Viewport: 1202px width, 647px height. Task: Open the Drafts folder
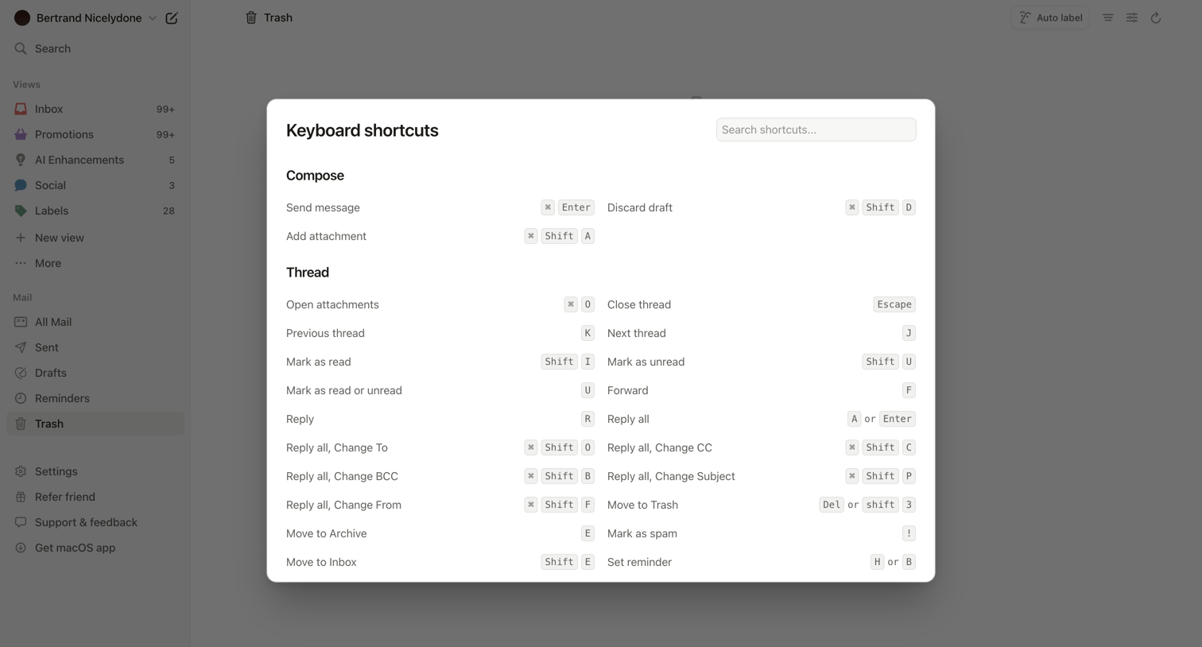coord(95,373)
